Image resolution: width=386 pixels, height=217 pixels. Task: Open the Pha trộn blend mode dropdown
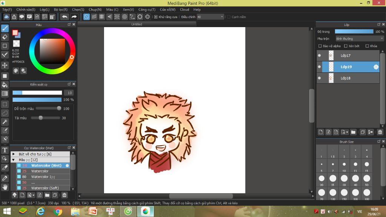pyautogui.click(x=360, y=39)
